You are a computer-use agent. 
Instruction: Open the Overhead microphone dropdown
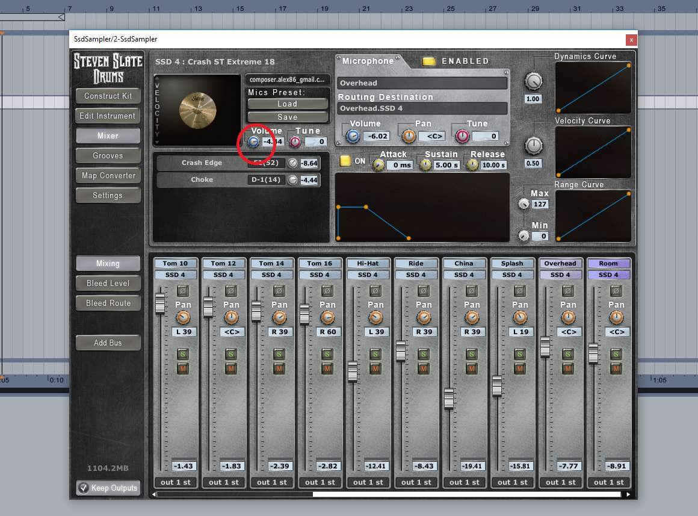[422, 83]
